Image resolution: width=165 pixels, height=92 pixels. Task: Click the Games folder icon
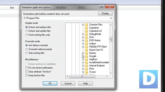click(x=87, y=53)
